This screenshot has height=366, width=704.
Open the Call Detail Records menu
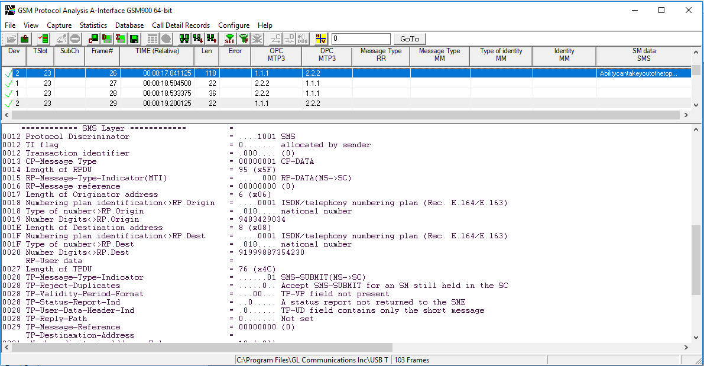pyautogui.click(x=181, y=25)
